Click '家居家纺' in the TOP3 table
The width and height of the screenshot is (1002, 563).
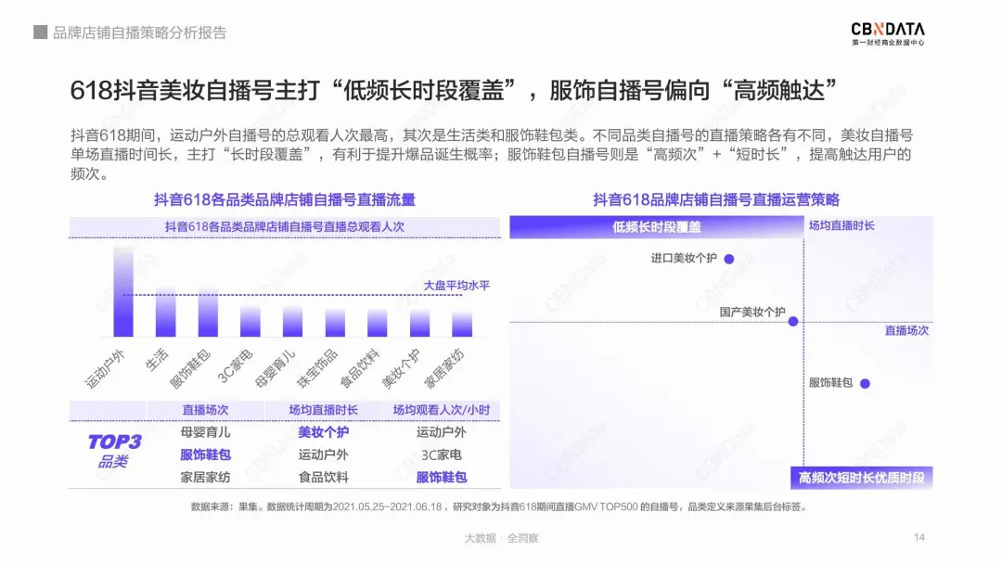(x=205, y=478)
